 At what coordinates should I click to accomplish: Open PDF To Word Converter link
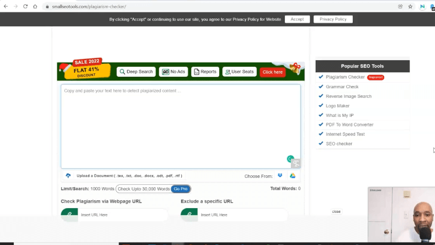click(x=350, y=125)
